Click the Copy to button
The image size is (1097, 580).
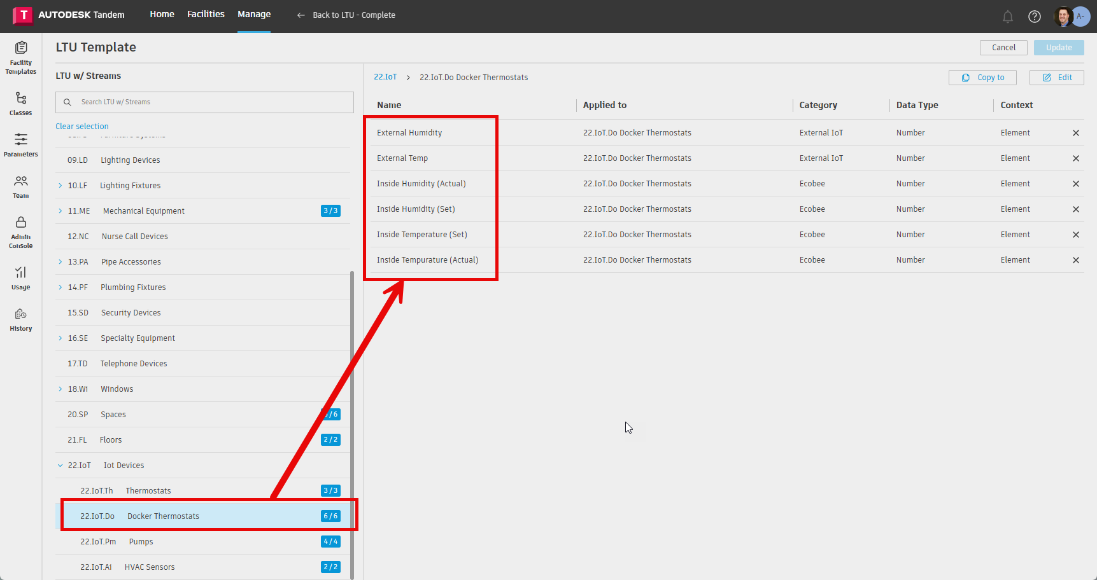(x=982, y=78)
